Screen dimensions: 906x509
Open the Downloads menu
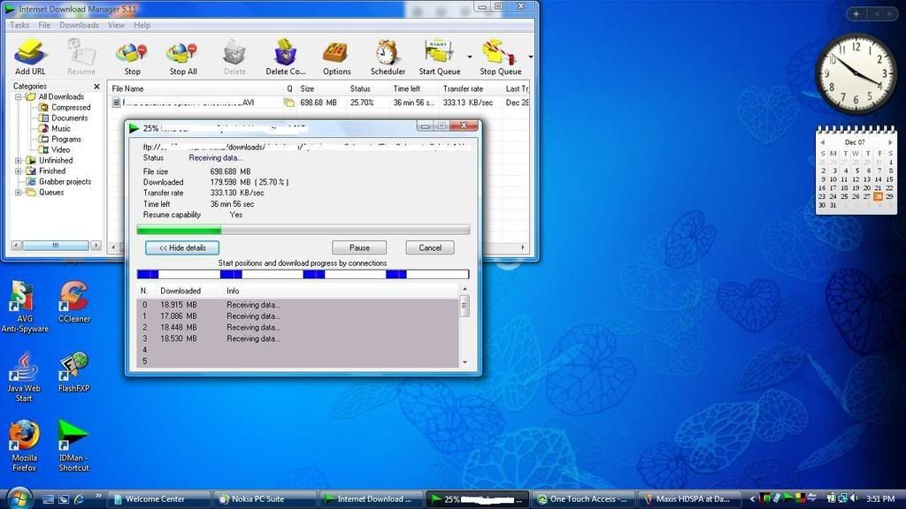pyautogui.click(x=79, y=26)
